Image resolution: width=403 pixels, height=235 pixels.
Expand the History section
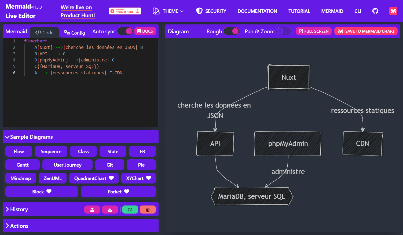tap(80, 209)
